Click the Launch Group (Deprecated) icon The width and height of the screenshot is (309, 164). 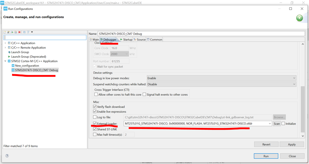point(9,57)
